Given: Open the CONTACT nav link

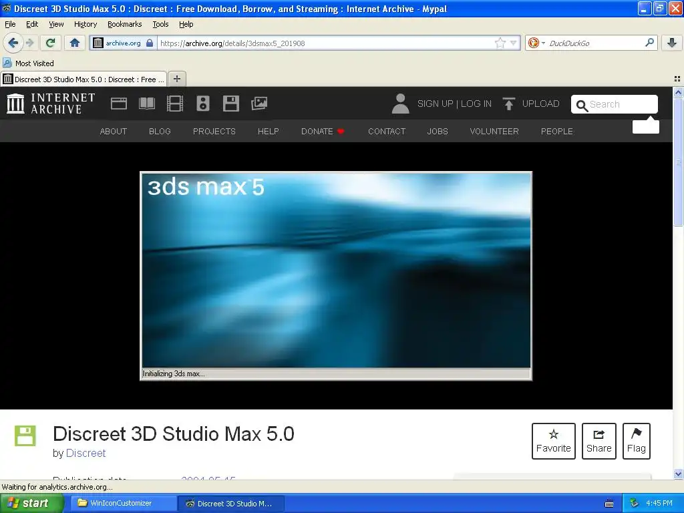Looking at the screenshot, I should 387,132.
